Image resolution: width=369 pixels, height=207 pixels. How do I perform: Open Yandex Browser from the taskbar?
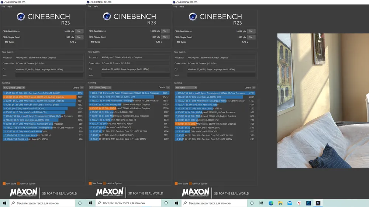point(299,203)
